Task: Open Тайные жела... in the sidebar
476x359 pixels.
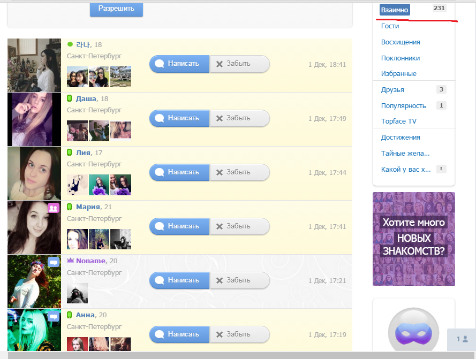Action: tap(405, 153)
